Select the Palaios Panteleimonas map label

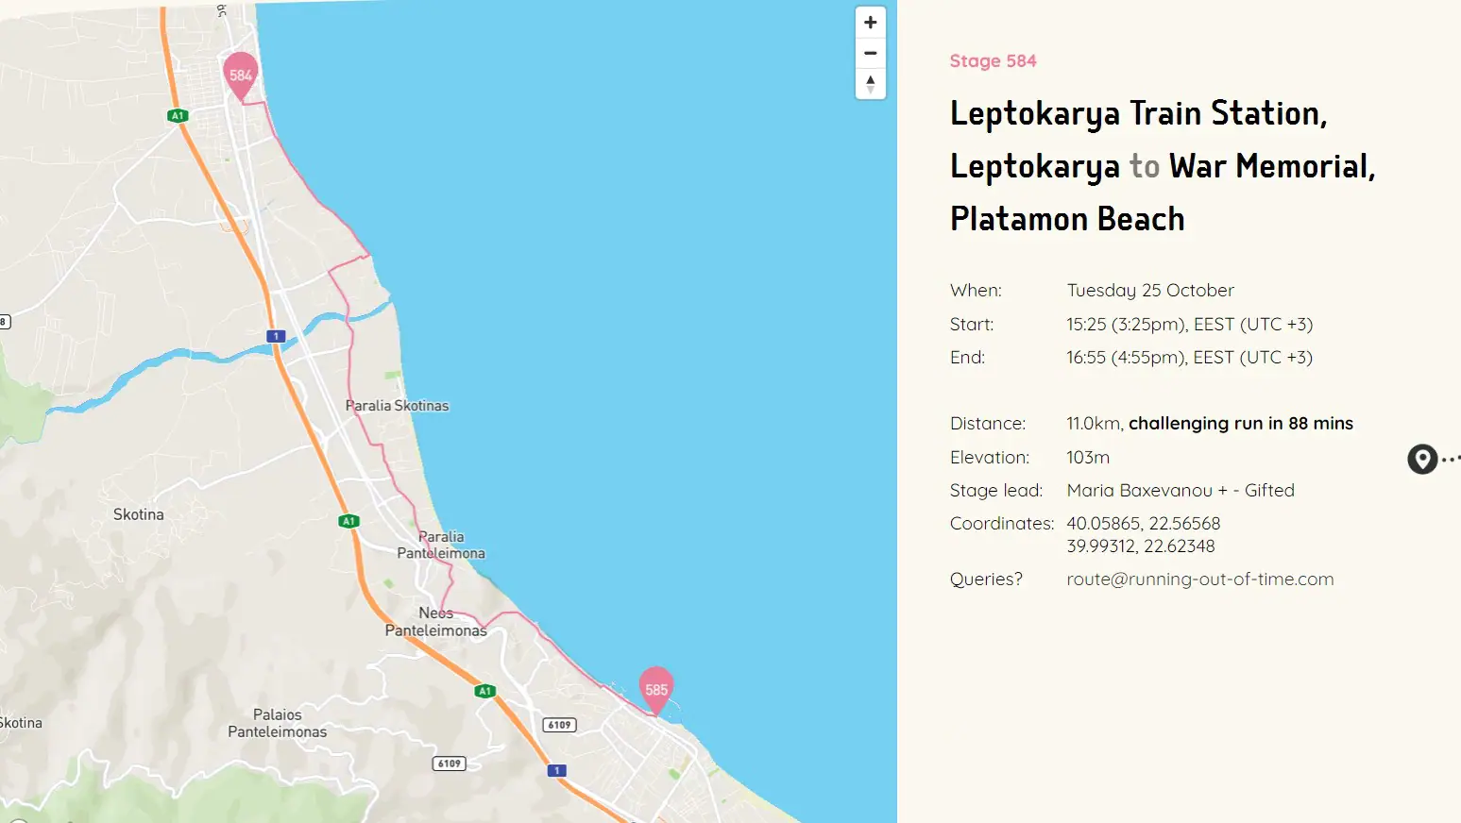click(x=277, y=723)
